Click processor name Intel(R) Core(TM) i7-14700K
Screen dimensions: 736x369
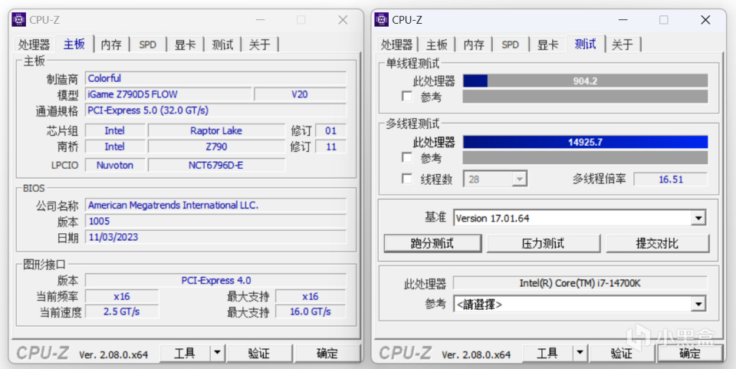click(x=580, y=283)
